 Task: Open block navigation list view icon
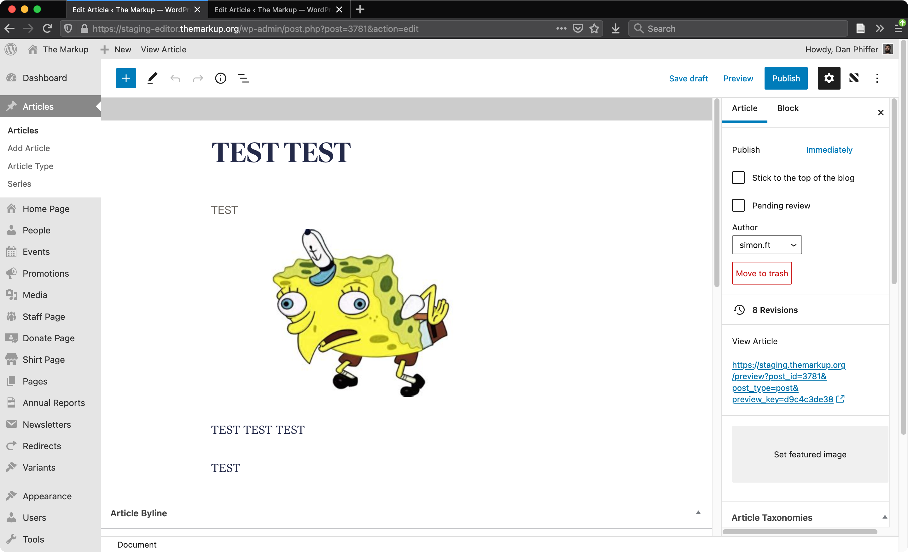coord(243,78)
